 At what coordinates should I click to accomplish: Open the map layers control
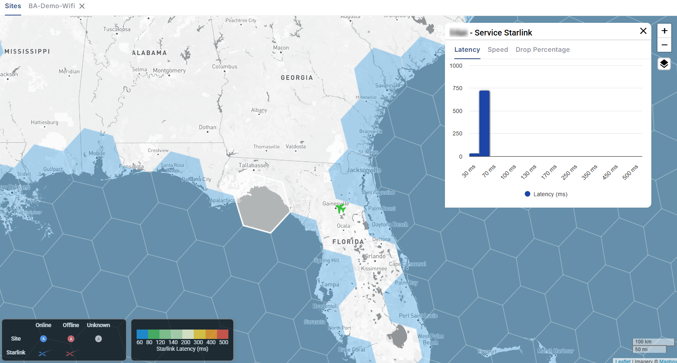coord(664,64)
